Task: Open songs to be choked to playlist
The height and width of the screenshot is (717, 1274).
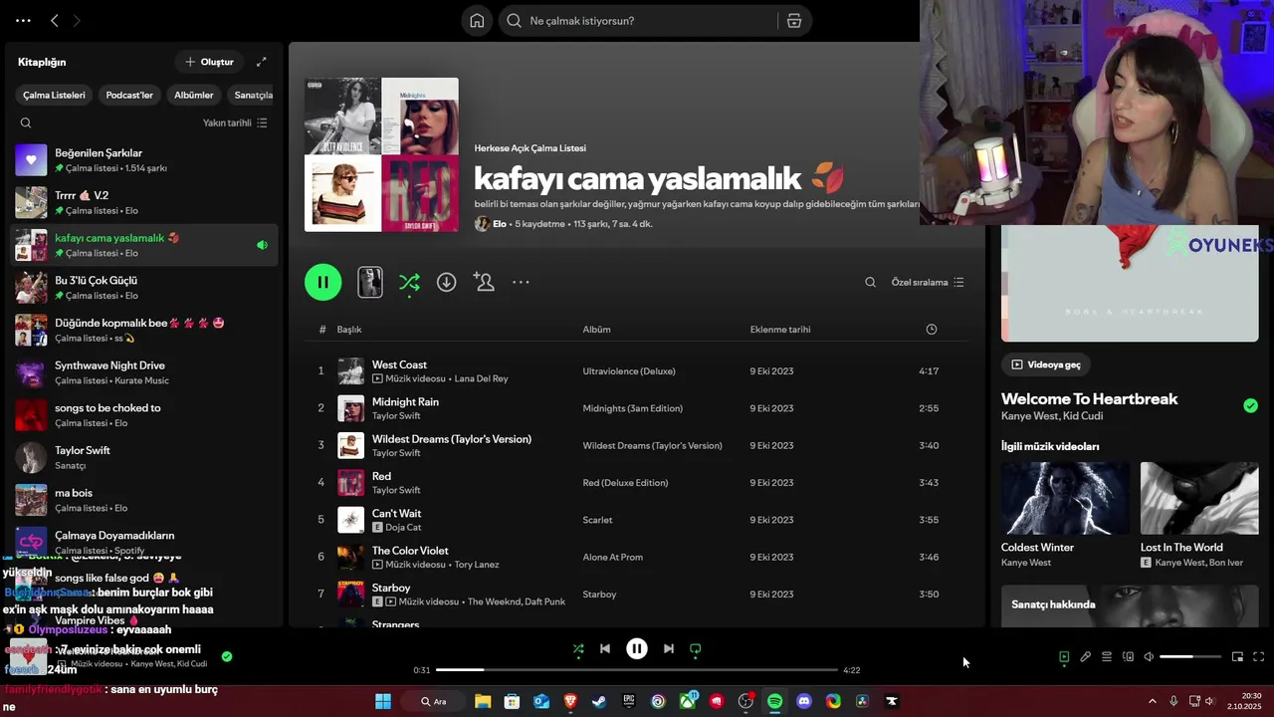Action: pyautogui.click(x=144, y=414)
